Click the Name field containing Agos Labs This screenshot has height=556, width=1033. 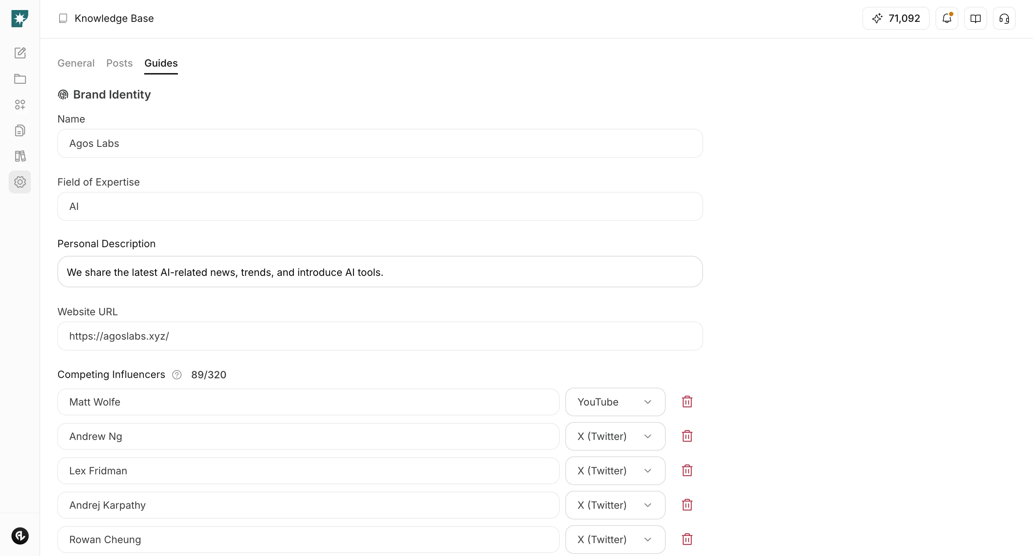point(380,143)
